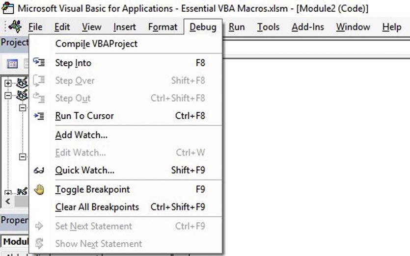Expand the first project node in the tree
The image size is (410, 256).
(8, 83)
